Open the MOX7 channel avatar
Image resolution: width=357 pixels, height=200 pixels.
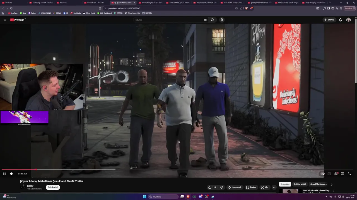[x=23, y=187]
